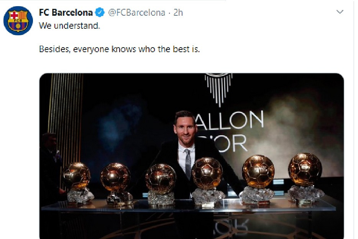This screenshot has height=239, width=358.
Task: Click the blue verified badge
Action: [100, 12]
